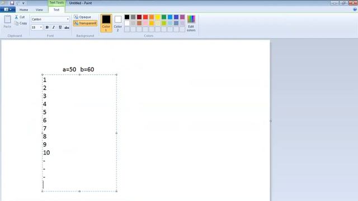Select Transparent background option

pyautogui.click(x=85, y=23)
